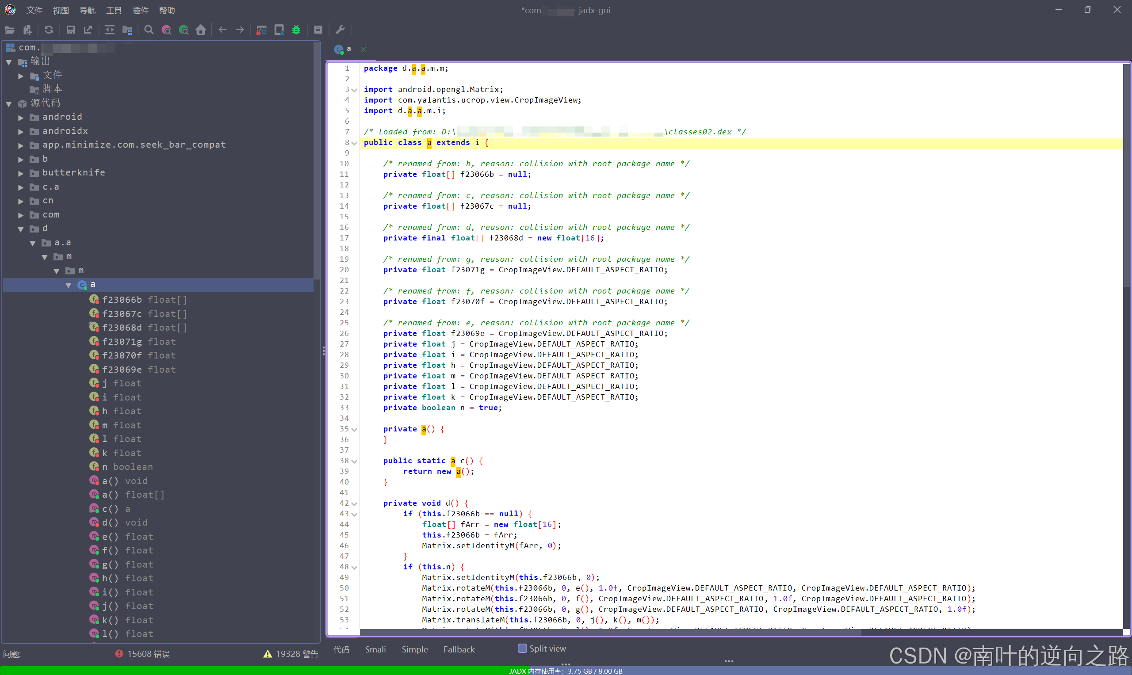Collapse the 源代码 source node
The width and height of the screenshot is (1132, 675).
(9, 104)
